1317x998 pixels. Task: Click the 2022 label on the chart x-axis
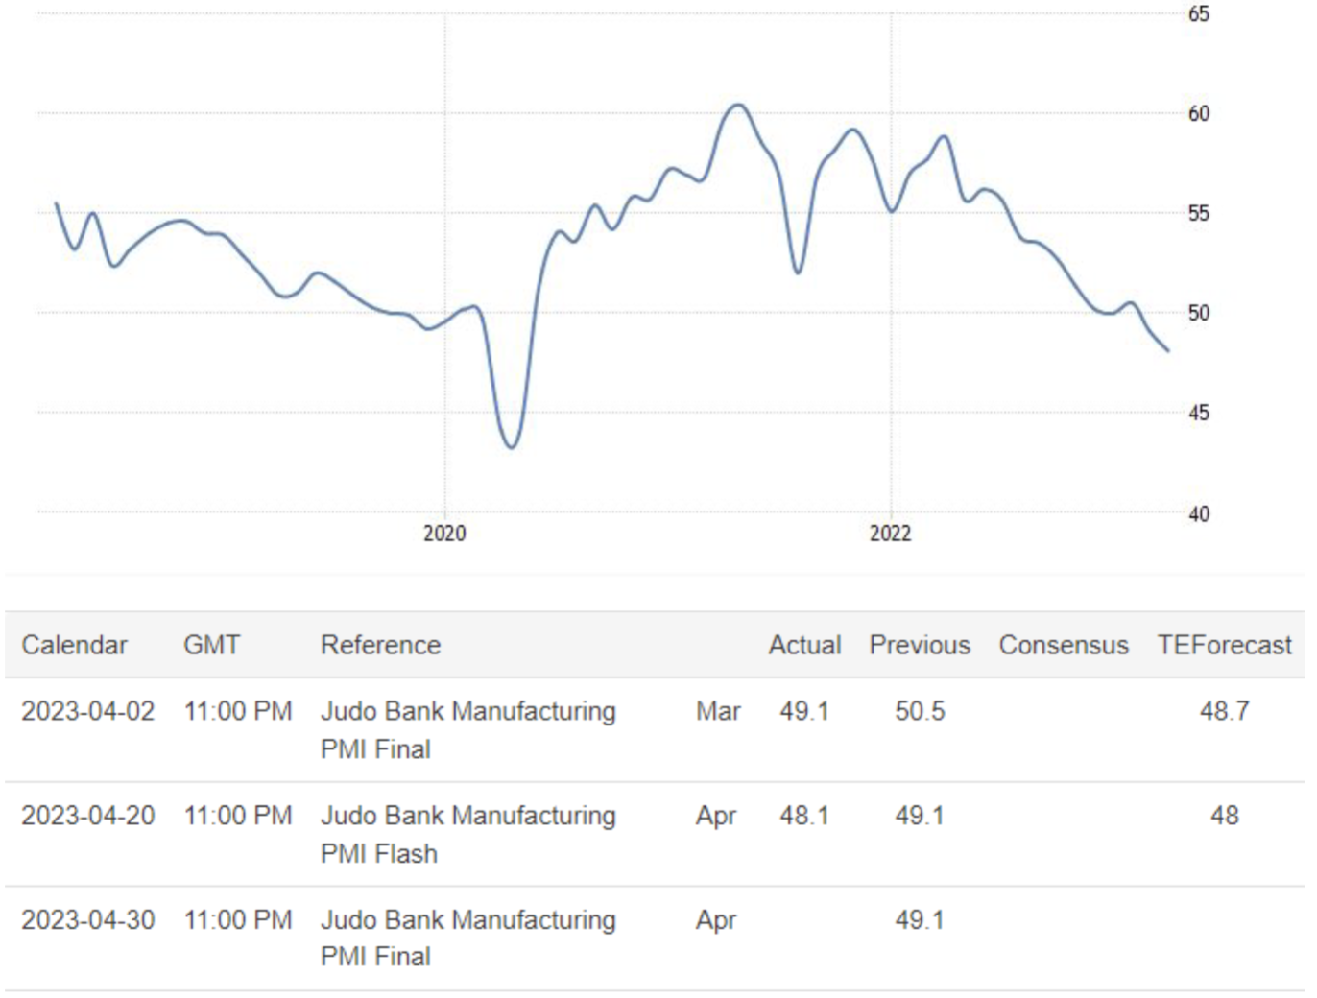click(890, 534)
